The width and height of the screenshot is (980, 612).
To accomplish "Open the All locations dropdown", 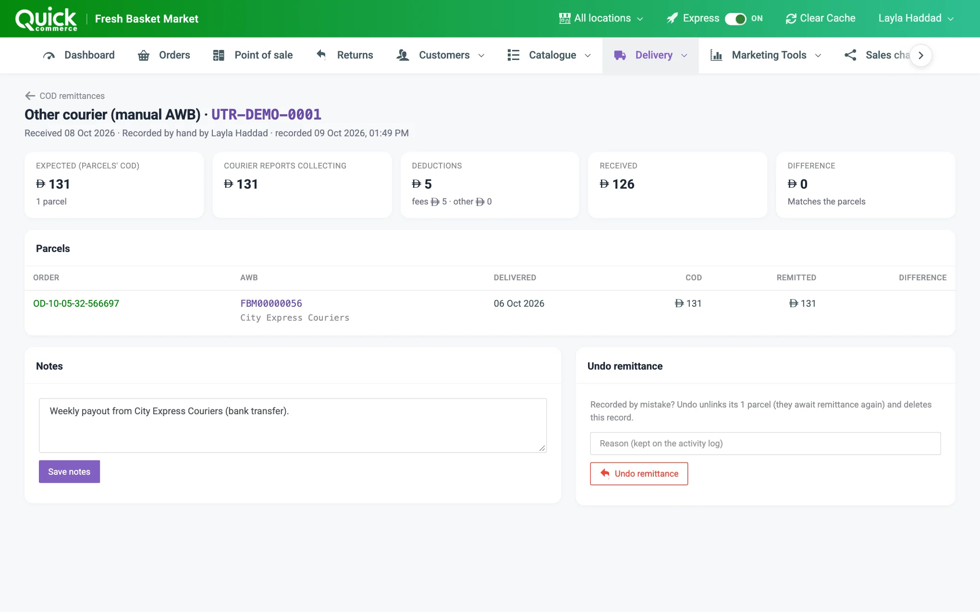I will pyautogui.click(x=601, y=18).
